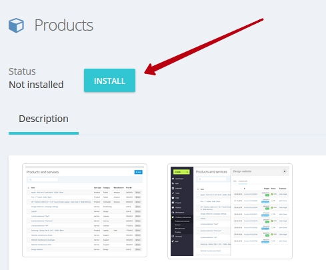This screenshot has width=326, height=270.
Task: Select CRM icon in preview sidebar
Action: (173, 198)
